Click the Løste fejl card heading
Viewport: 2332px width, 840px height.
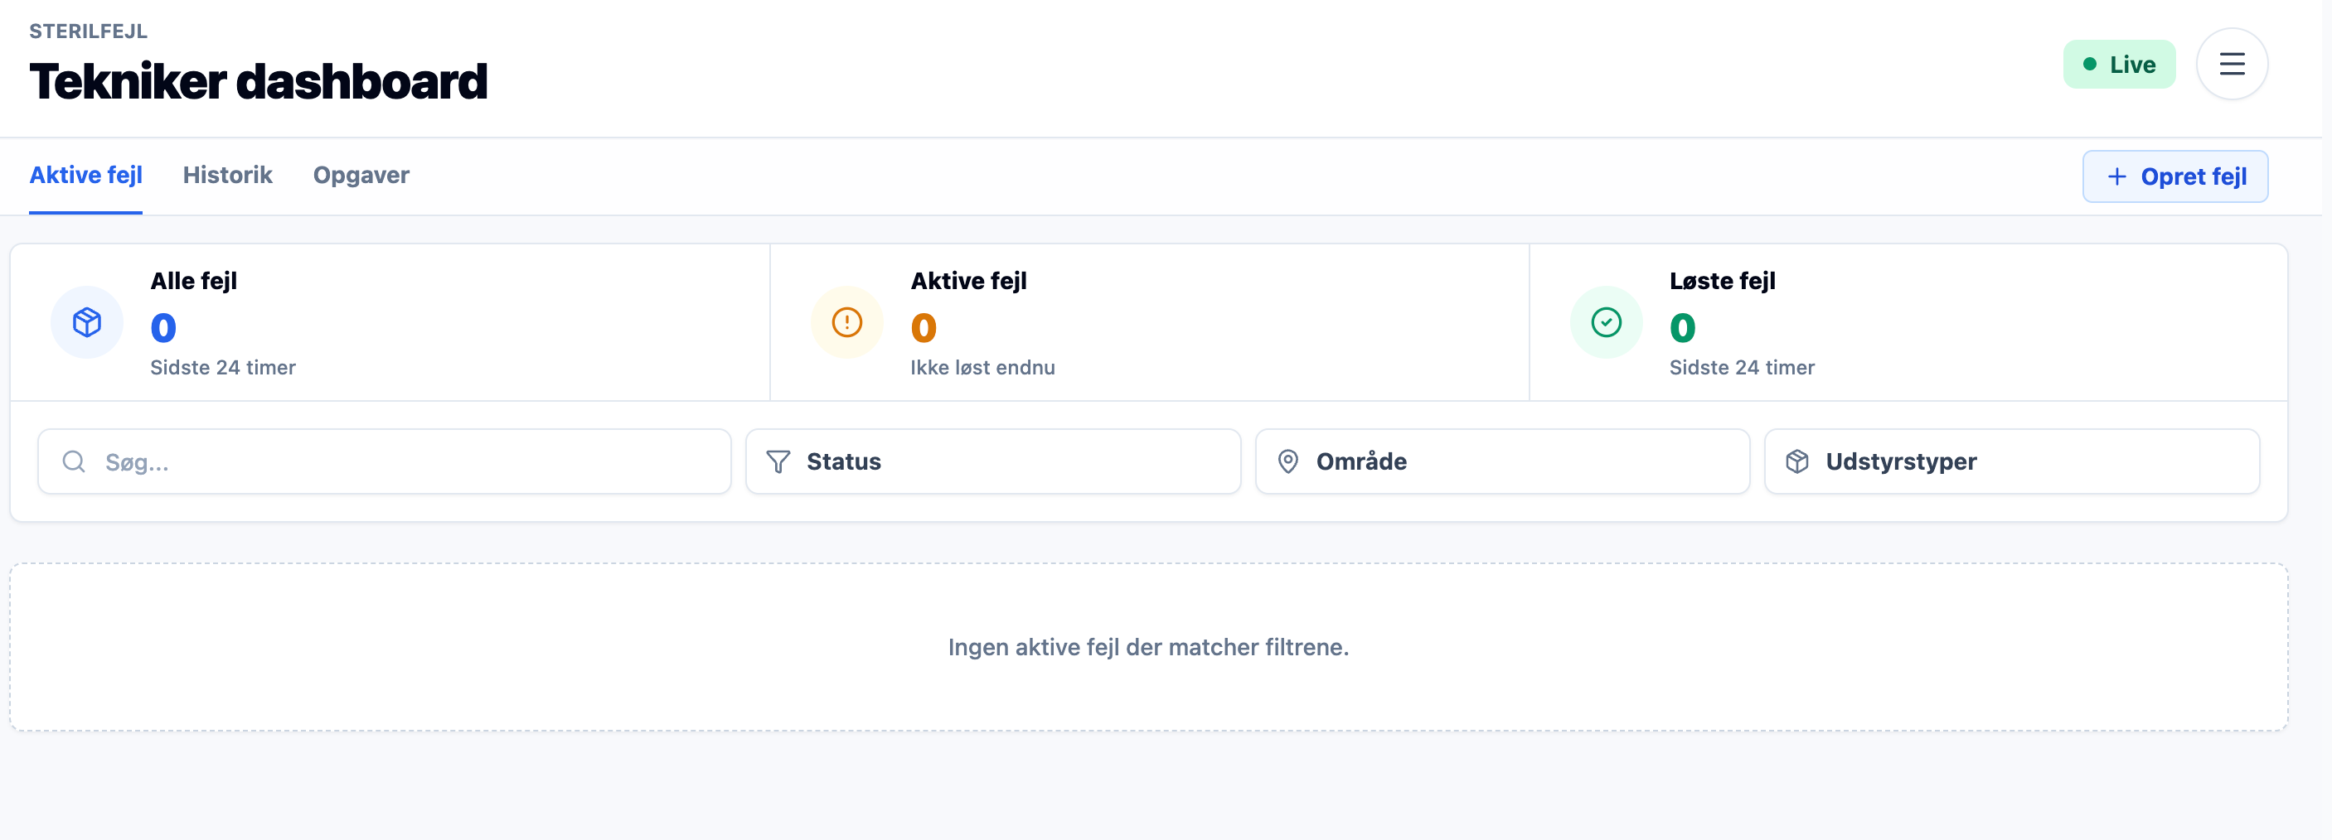click(x=1722, y=281)
